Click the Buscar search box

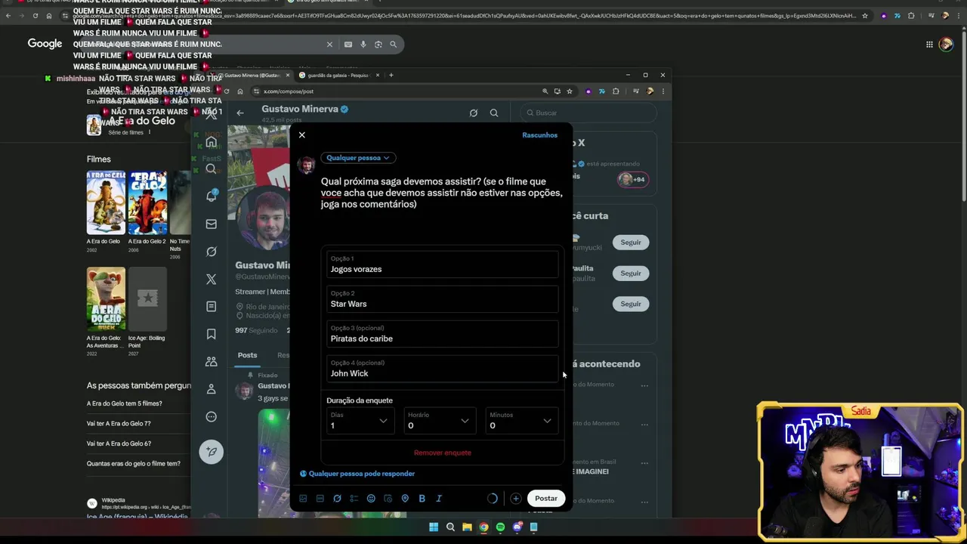[587, 113]
